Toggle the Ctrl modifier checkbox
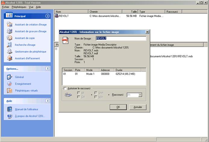The height and width of the screenshot is (142, 209). click(79, 97)
